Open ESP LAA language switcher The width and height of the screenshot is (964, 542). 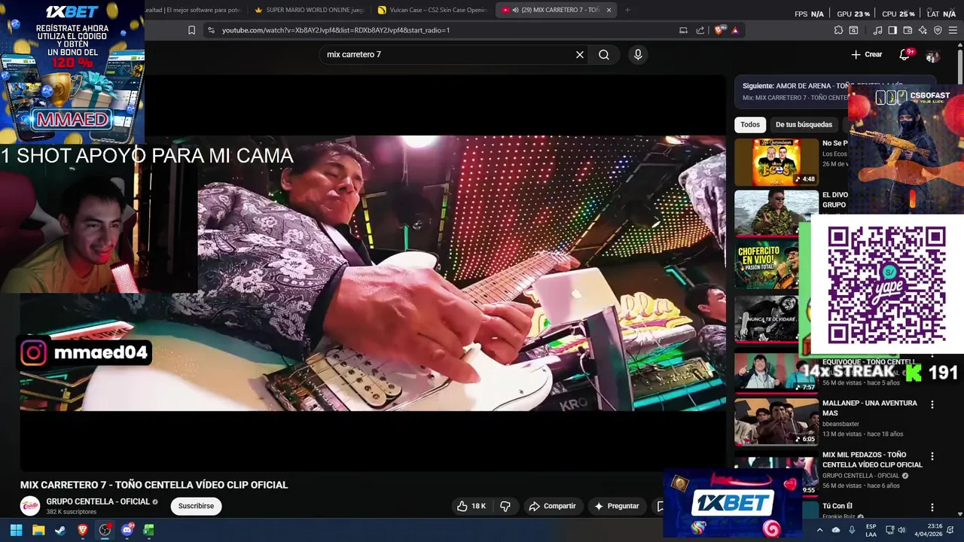[871, 530]
